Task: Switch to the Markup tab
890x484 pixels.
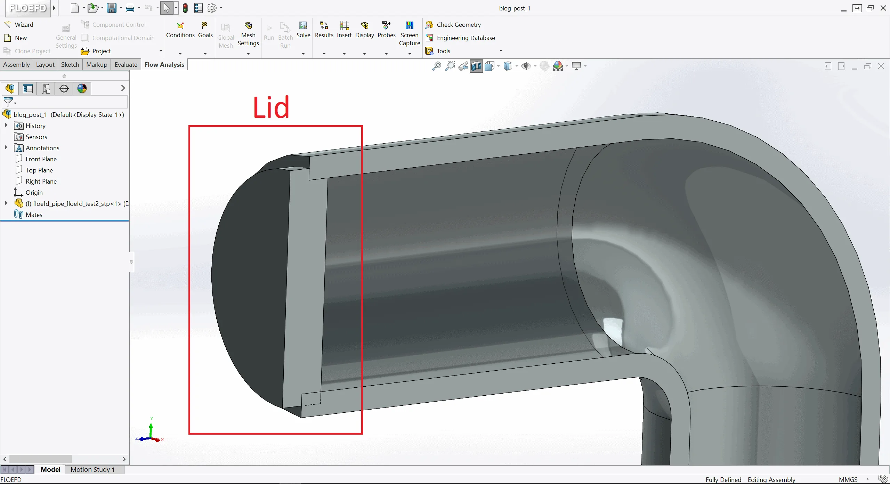Action: click(x=97, y=65)
